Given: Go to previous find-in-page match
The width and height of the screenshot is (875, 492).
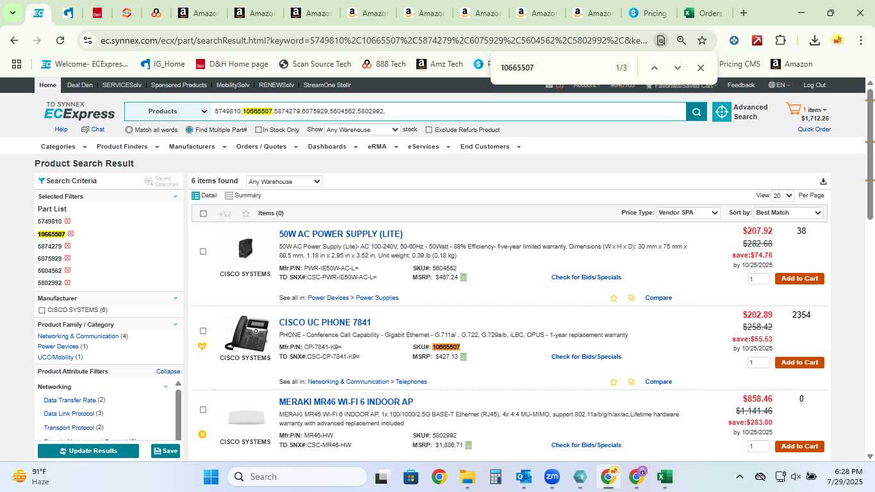Looking at the screenshot, I should 654,68.
